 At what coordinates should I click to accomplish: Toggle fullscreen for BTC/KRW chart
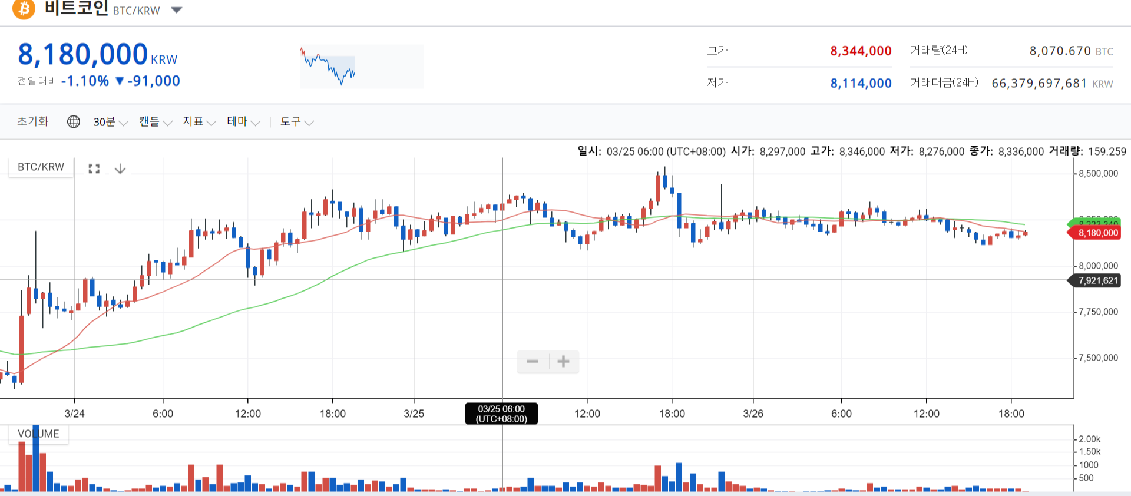94,169
